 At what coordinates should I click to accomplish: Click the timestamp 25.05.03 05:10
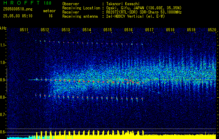pos(18,16)
